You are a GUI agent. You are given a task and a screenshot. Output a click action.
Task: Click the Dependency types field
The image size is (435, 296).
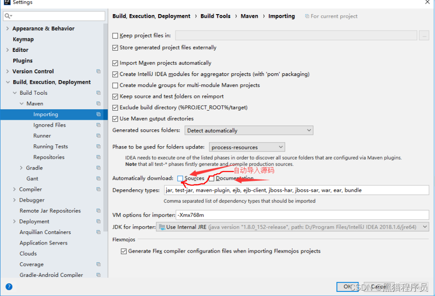point(296,190)
